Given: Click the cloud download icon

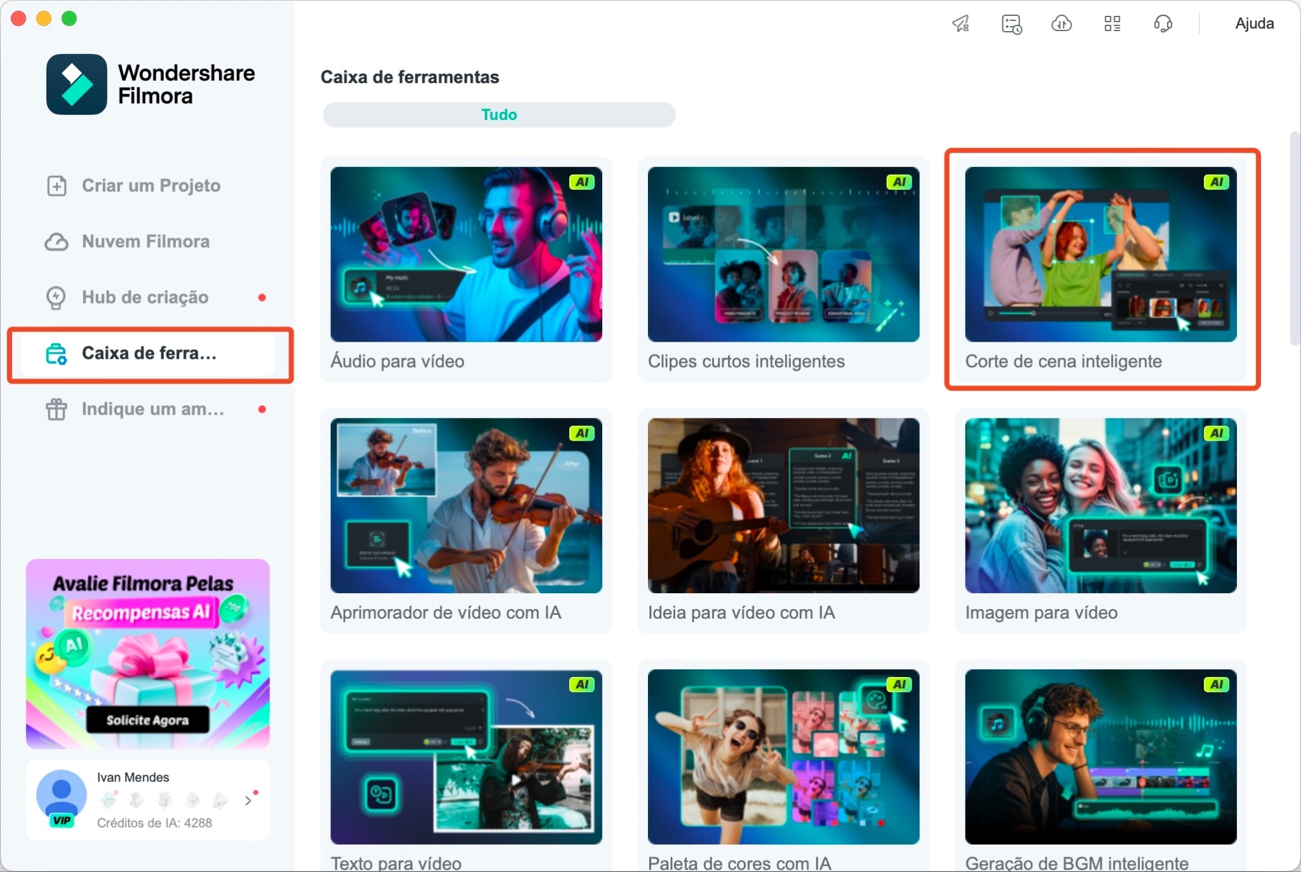Looking at the screenshot, I should pos(1062,23).
